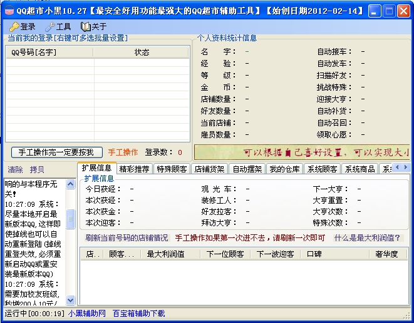The image size is (414, 323).
Task: Click the 下一位顾客 column header
Action: (225, 254)
